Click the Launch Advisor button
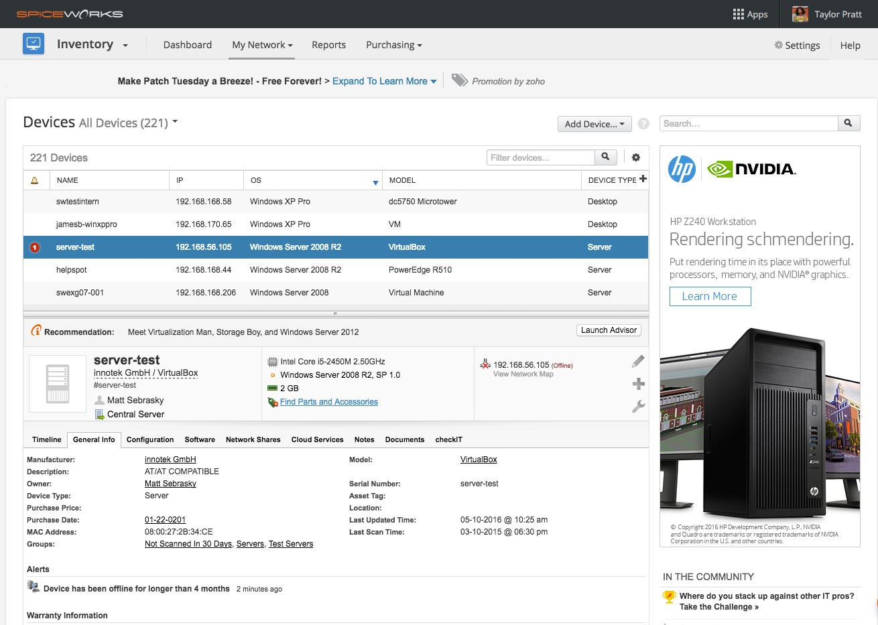 [608, 330]
